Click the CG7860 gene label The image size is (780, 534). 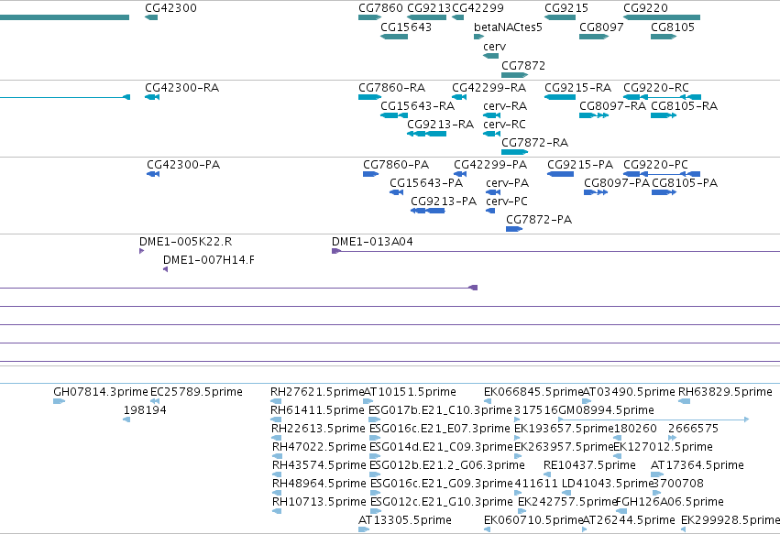(x=380, y=8)
